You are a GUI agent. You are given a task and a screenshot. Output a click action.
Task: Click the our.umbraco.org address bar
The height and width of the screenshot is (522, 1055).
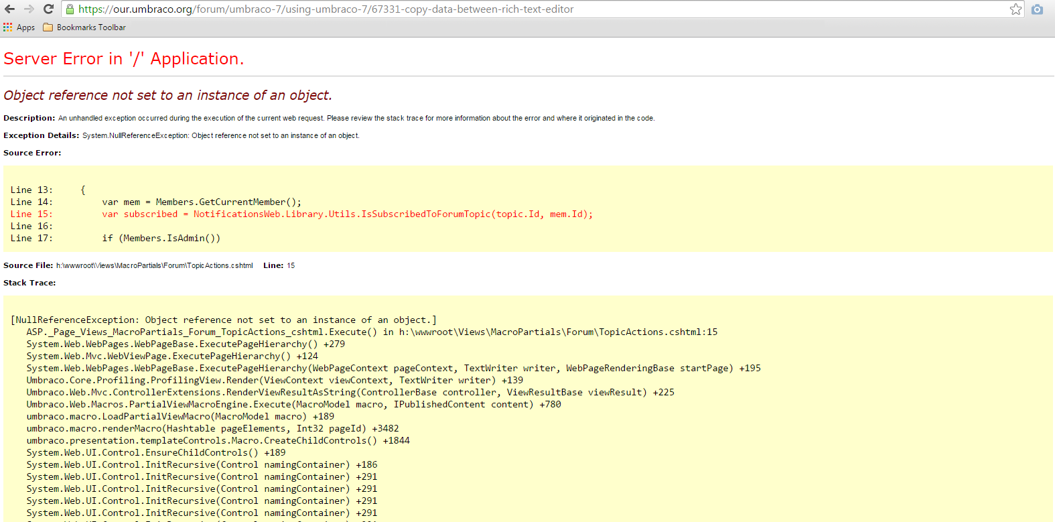(543, 9)
